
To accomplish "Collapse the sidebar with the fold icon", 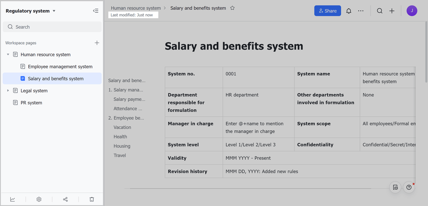I will [96, 11].
